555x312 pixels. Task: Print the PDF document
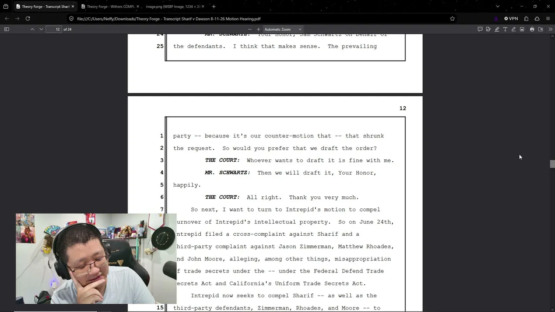532,29
